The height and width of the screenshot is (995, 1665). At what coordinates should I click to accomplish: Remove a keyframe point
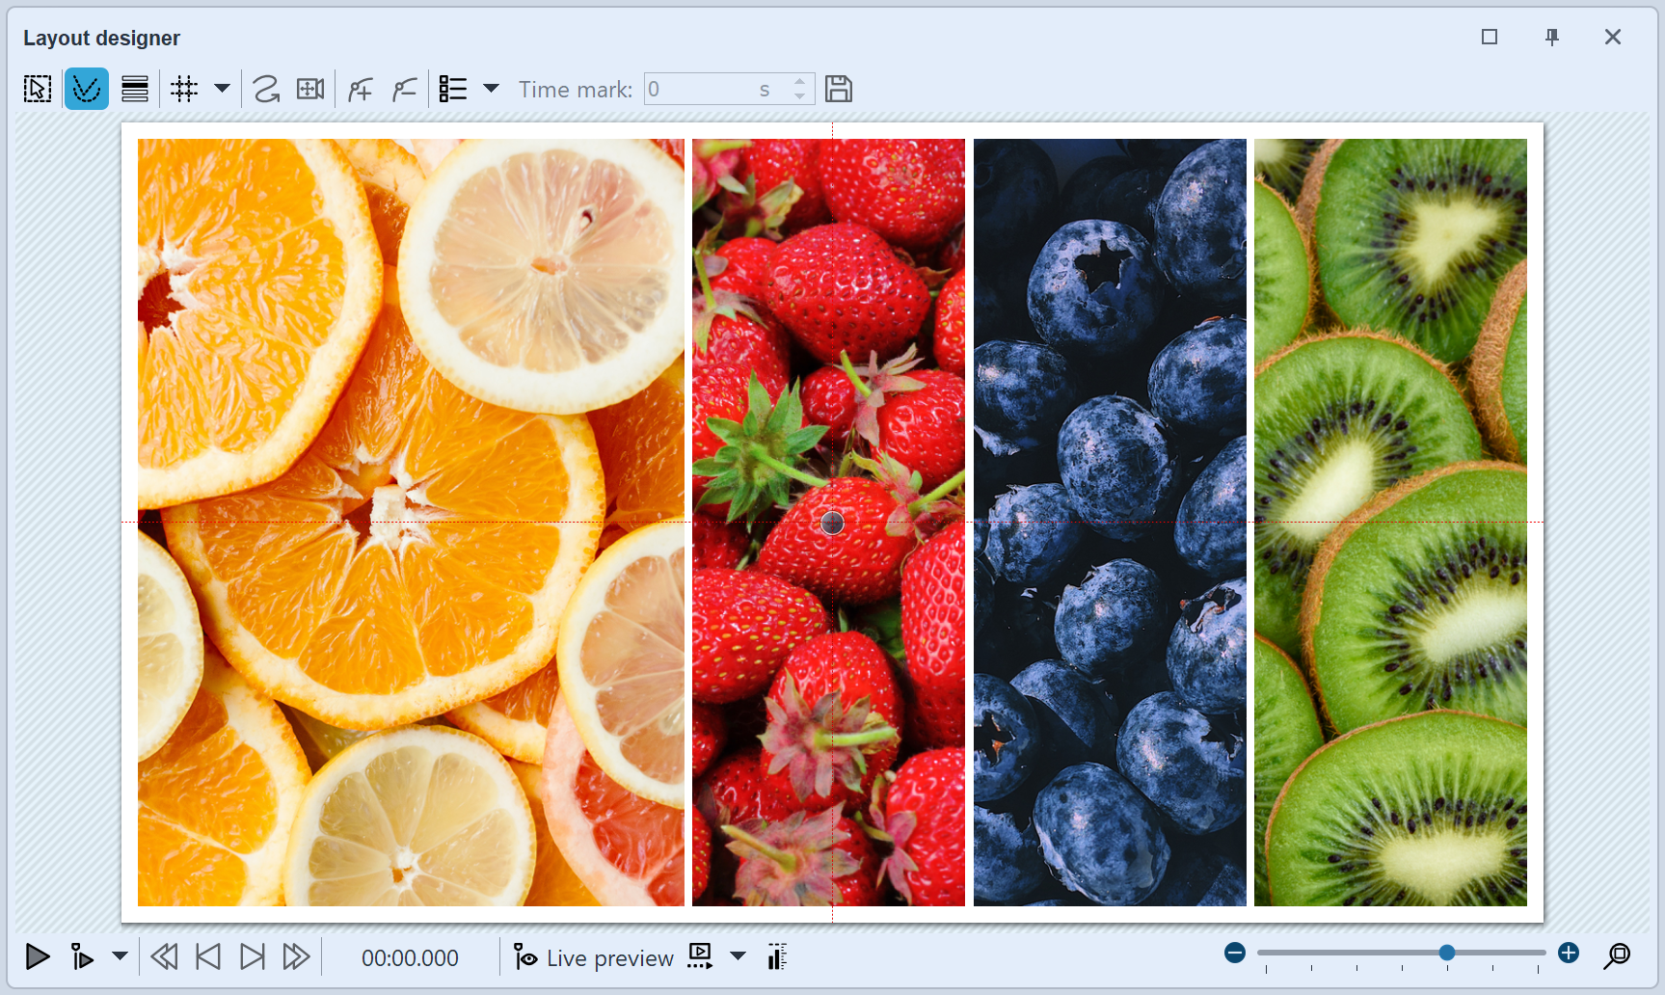(x=405, y=88)
